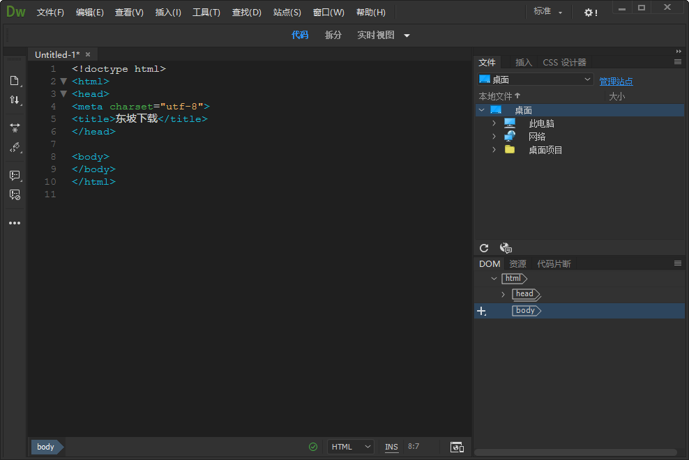Click the apply comment icon
This screenshot has width=689, height=460.
(15, 176)
